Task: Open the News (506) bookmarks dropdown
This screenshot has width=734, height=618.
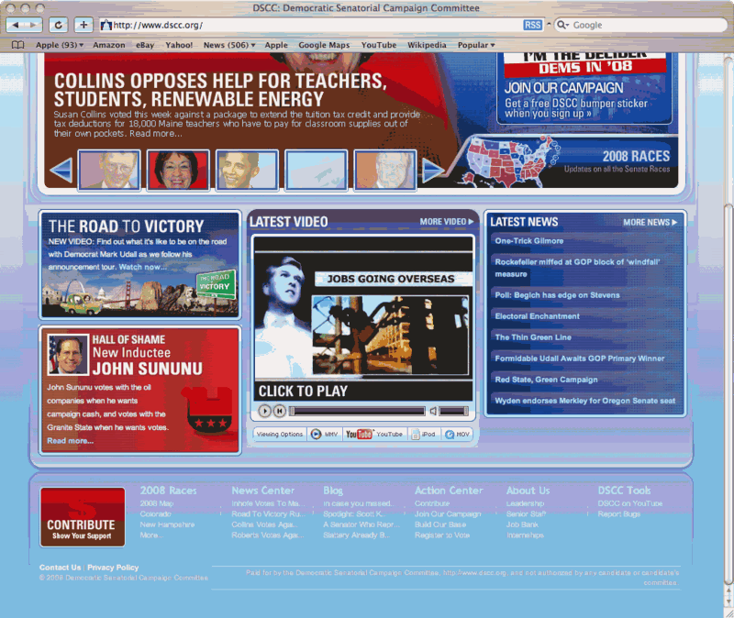Action: point(228,45)
